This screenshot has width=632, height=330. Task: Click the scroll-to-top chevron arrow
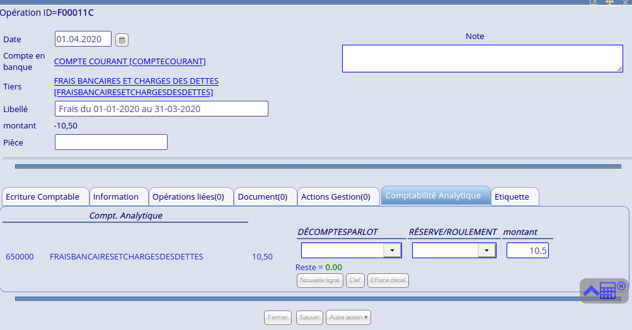click(591, 291)
